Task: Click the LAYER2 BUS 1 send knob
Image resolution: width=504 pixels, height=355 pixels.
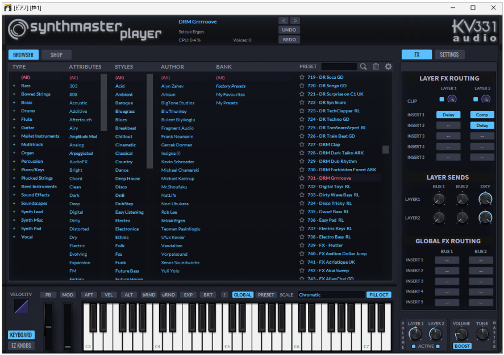Action: (x=439, y=218)
